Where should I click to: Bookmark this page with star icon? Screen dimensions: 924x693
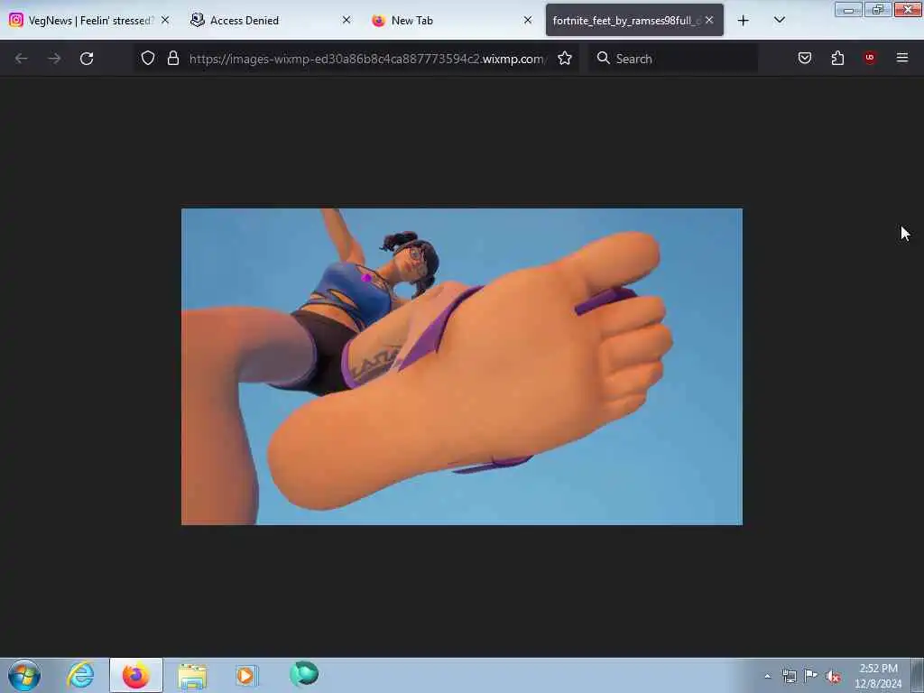(x=565, y=58)
